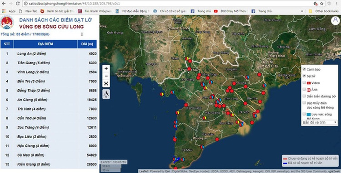The height and width of the screenshot is (173, 341).
Task: Select Trà Vinh (4 điểm) row
Action: 49,109
